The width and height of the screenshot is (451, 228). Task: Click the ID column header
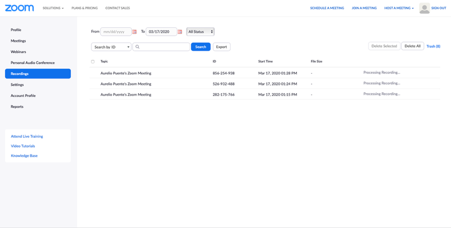point(214,61)
